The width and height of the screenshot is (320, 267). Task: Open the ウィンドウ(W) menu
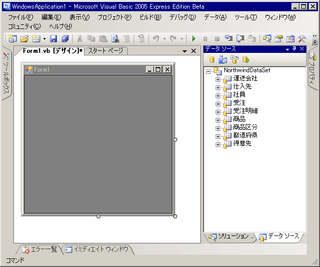click(280, 17)
